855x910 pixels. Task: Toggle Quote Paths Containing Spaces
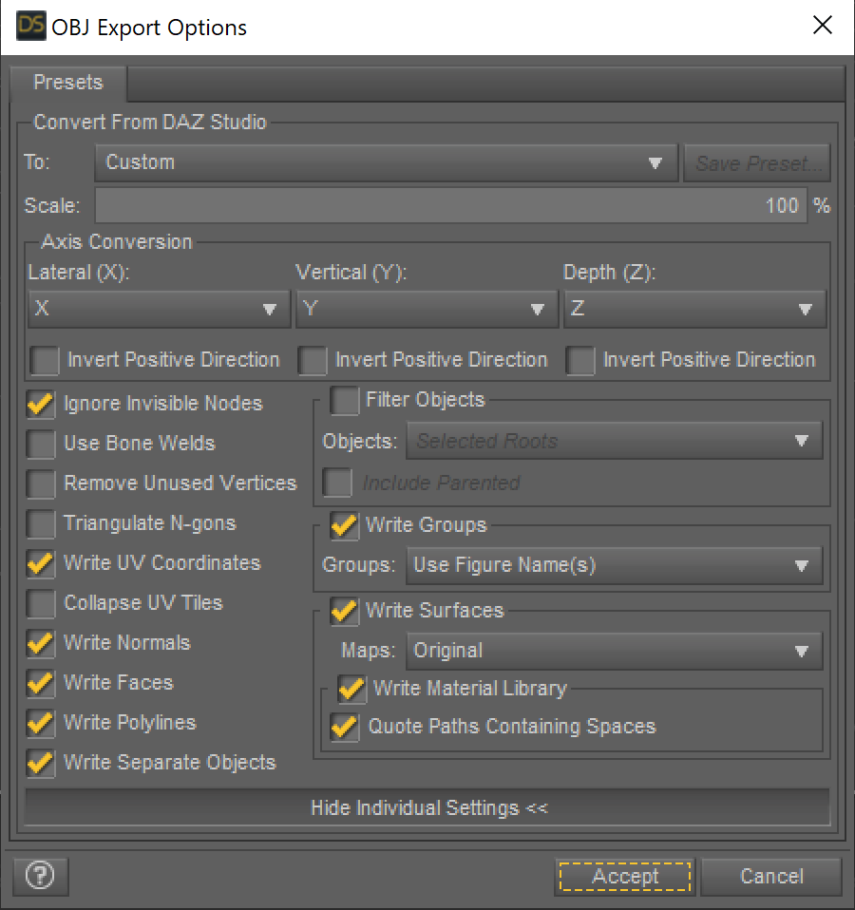pyautogui.click(x=344, y=728)
